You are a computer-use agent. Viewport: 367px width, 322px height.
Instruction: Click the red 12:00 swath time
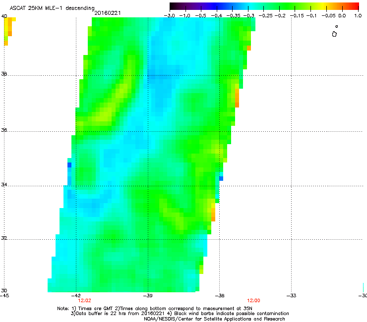254,301
